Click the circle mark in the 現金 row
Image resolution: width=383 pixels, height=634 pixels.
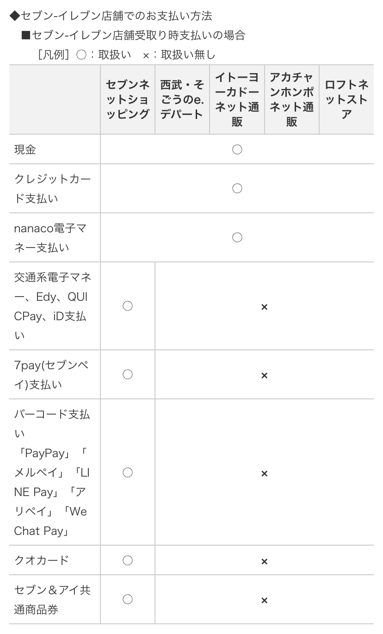click(237, 149)
